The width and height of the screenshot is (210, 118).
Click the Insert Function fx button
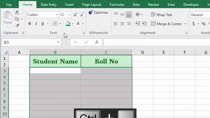pos(97,42)
